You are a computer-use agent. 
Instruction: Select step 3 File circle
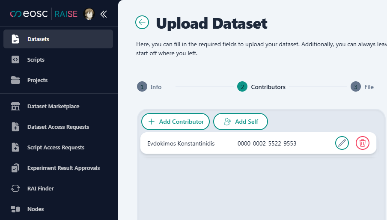[356, 86]
